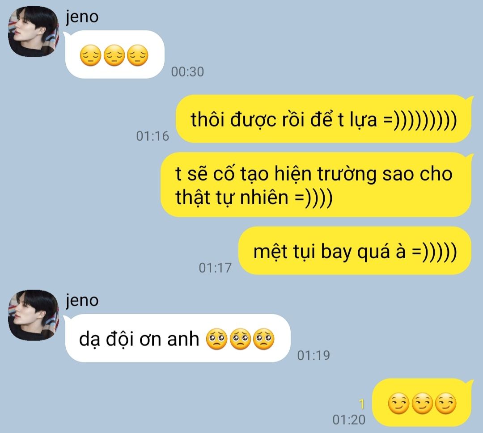The width and height of the screenshot is (483, 433).
Task: Click the first smirking face emoji
Action: click(398, 404)
